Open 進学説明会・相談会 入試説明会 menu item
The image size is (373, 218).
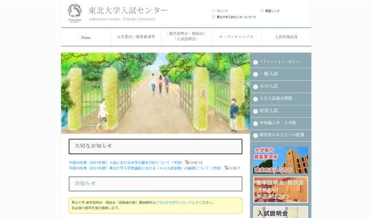point(186,36)
